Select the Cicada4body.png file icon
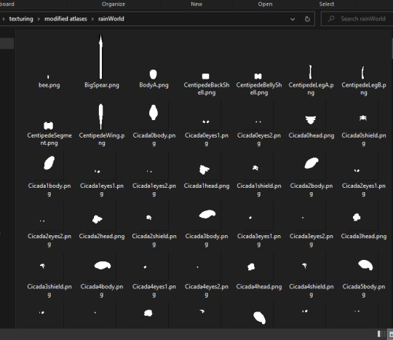 click(103, 265)
